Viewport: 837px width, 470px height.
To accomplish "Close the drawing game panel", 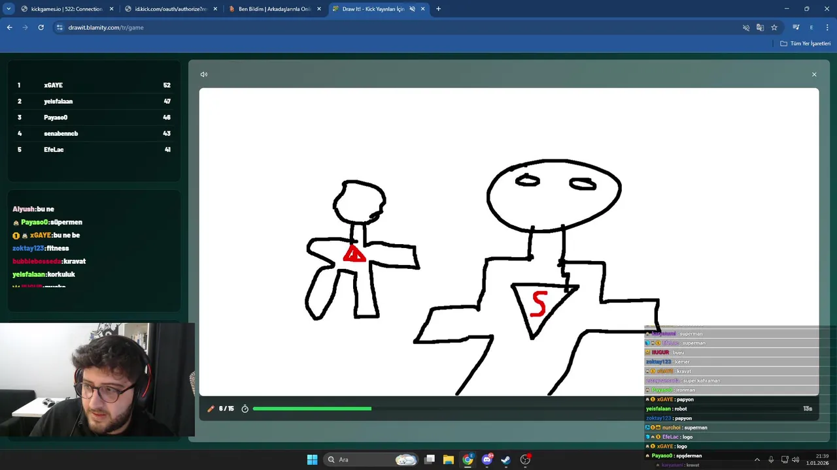I will [x=814, y=74].
